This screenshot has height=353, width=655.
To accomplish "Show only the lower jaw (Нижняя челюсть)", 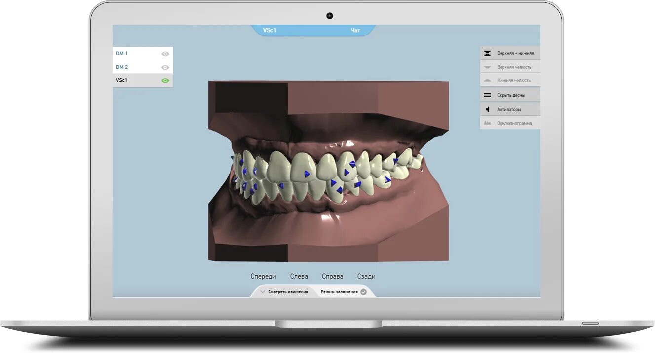I will 510,80.
